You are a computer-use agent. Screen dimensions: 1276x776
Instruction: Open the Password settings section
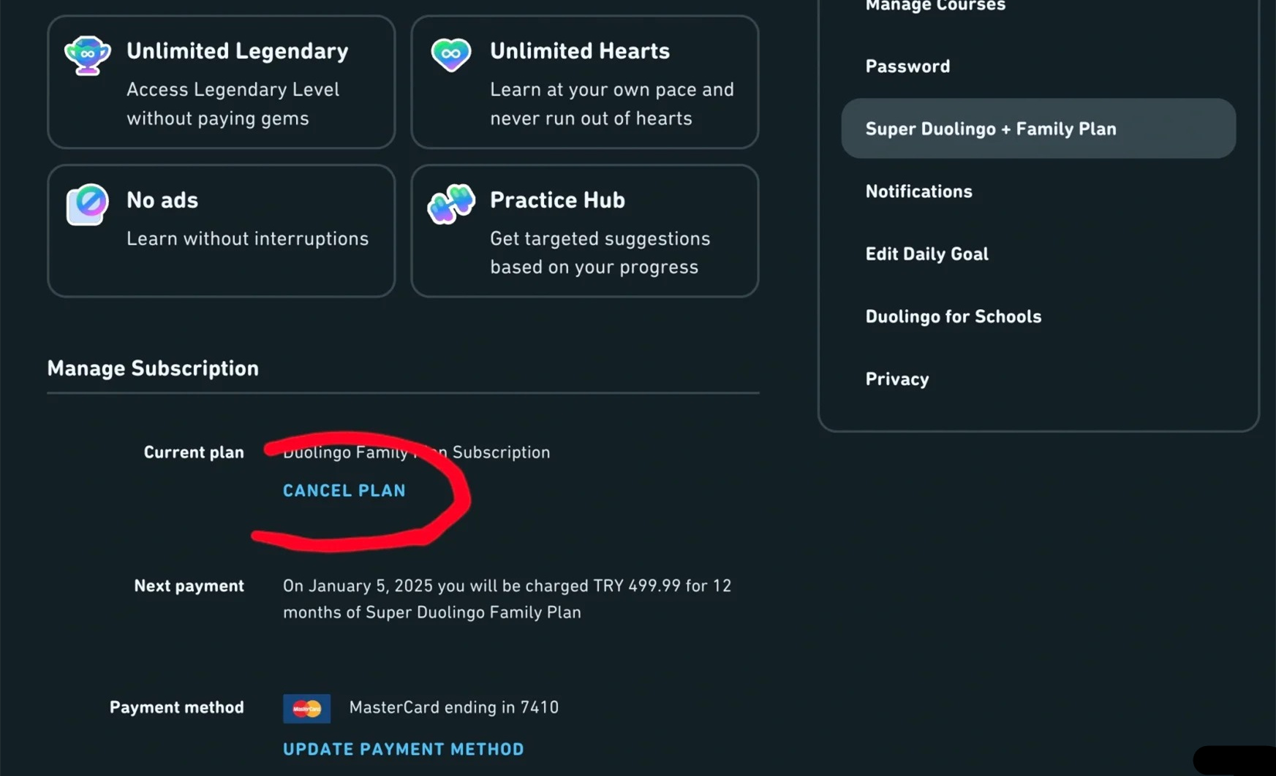pos(907,66)
